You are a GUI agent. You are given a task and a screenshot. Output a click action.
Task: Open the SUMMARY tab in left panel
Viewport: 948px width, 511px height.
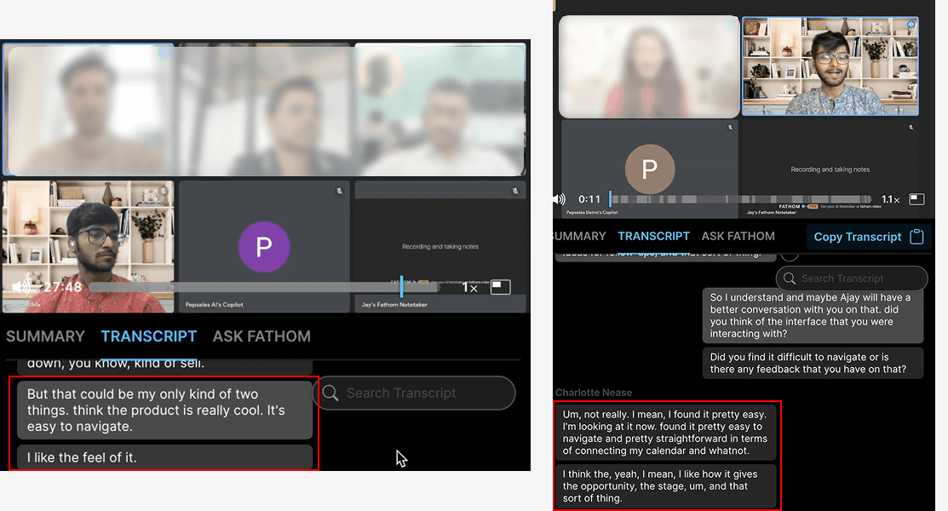[45, 336]
